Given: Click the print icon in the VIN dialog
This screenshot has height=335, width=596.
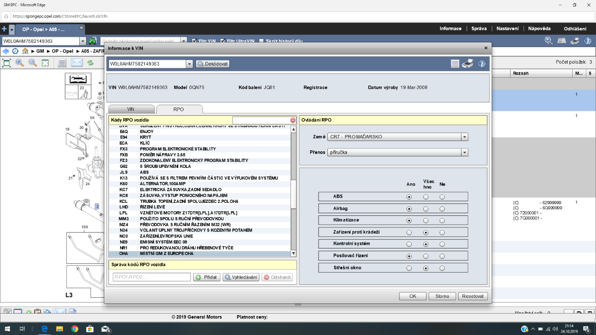Looking at the screenshot, I should (x=467, y=64).
